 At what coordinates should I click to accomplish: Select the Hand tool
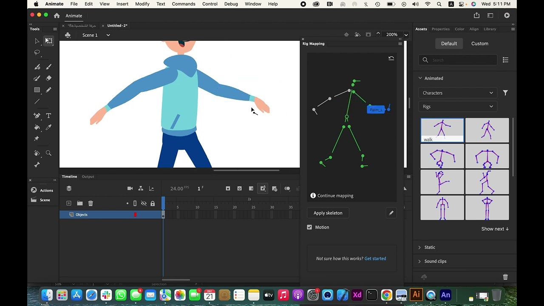pos(37,153)
